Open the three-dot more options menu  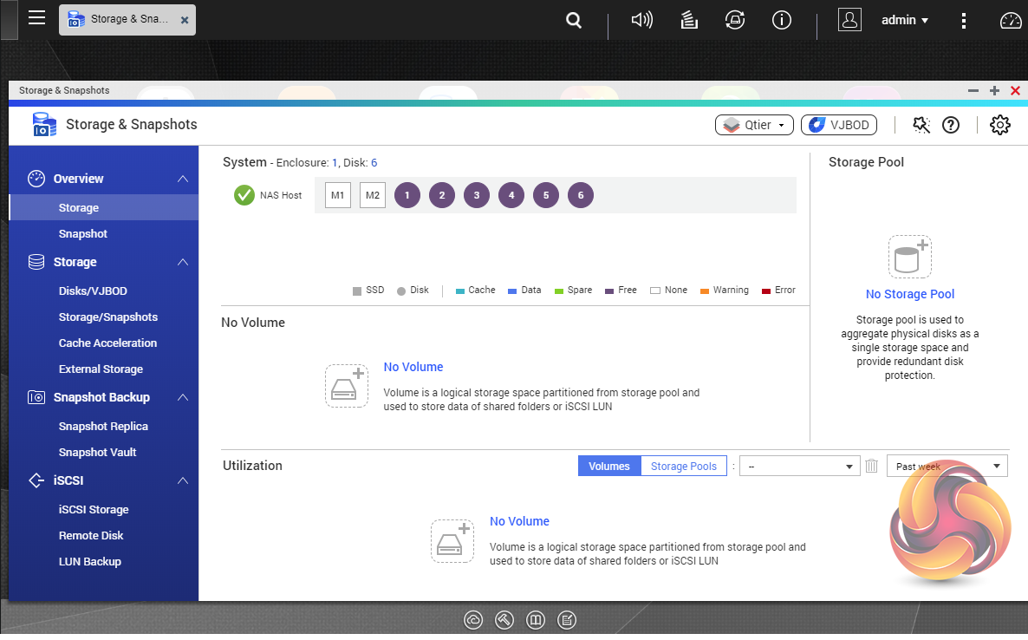pyautogui.click(x=963, y=20)
